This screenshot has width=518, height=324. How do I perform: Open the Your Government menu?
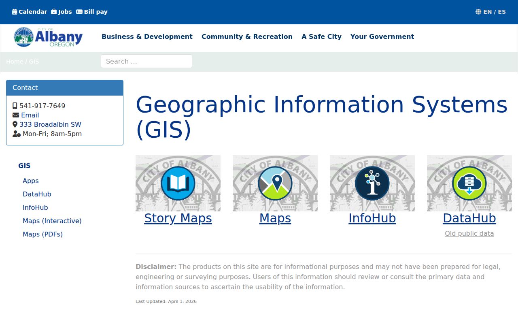(x=382, y=36)
